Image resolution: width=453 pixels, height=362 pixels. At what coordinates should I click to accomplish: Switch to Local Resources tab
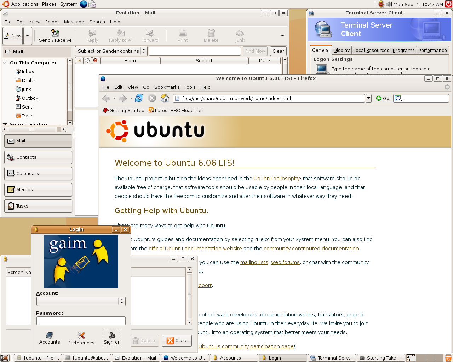[371, 51]
